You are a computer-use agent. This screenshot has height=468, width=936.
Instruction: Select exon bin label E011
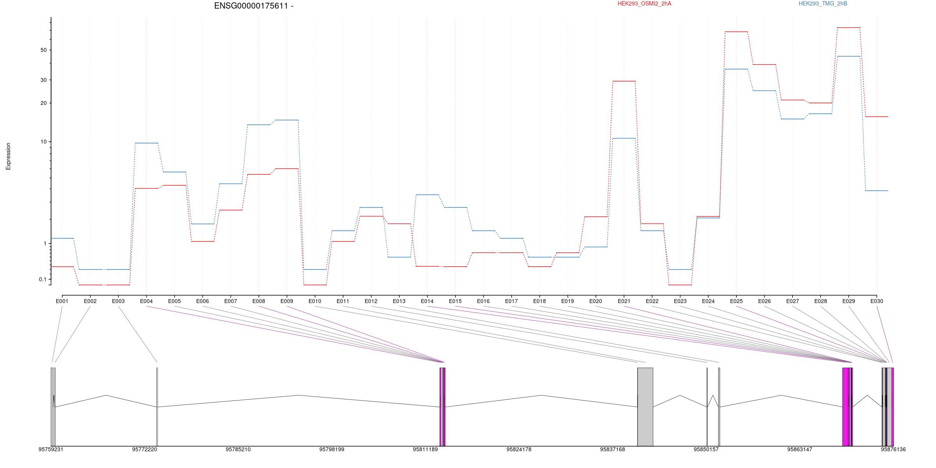[343, 301]
